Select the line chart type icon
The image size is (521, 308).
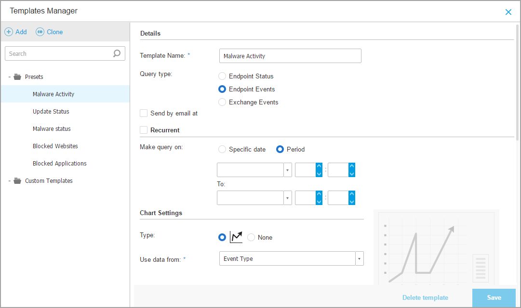click(x=236, y=237)
